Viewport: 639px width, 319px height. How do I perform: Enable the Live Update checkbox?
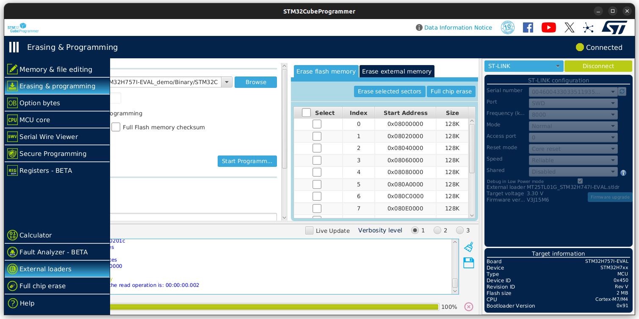tap(310, 231)
